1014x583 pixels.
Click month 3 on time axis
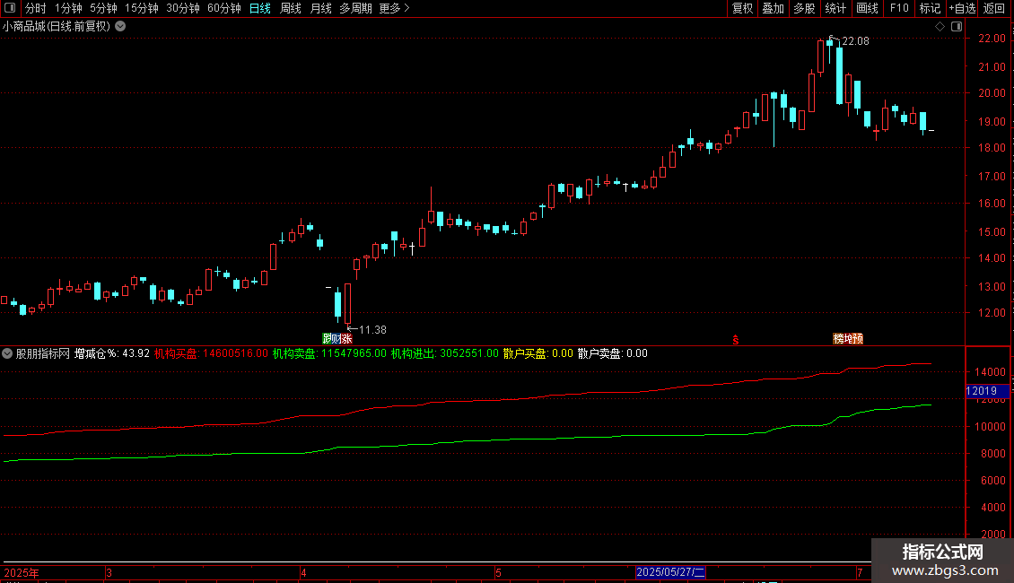coord(109,572)
